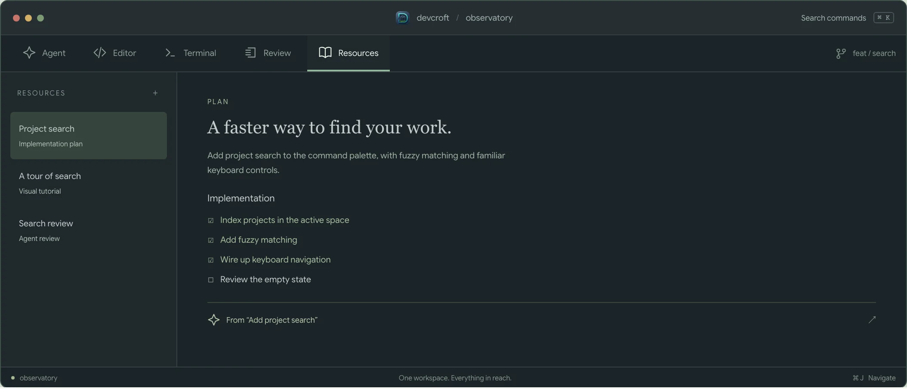
Task: Click "A faster way to find your work." heading
Action: [329, 127]
